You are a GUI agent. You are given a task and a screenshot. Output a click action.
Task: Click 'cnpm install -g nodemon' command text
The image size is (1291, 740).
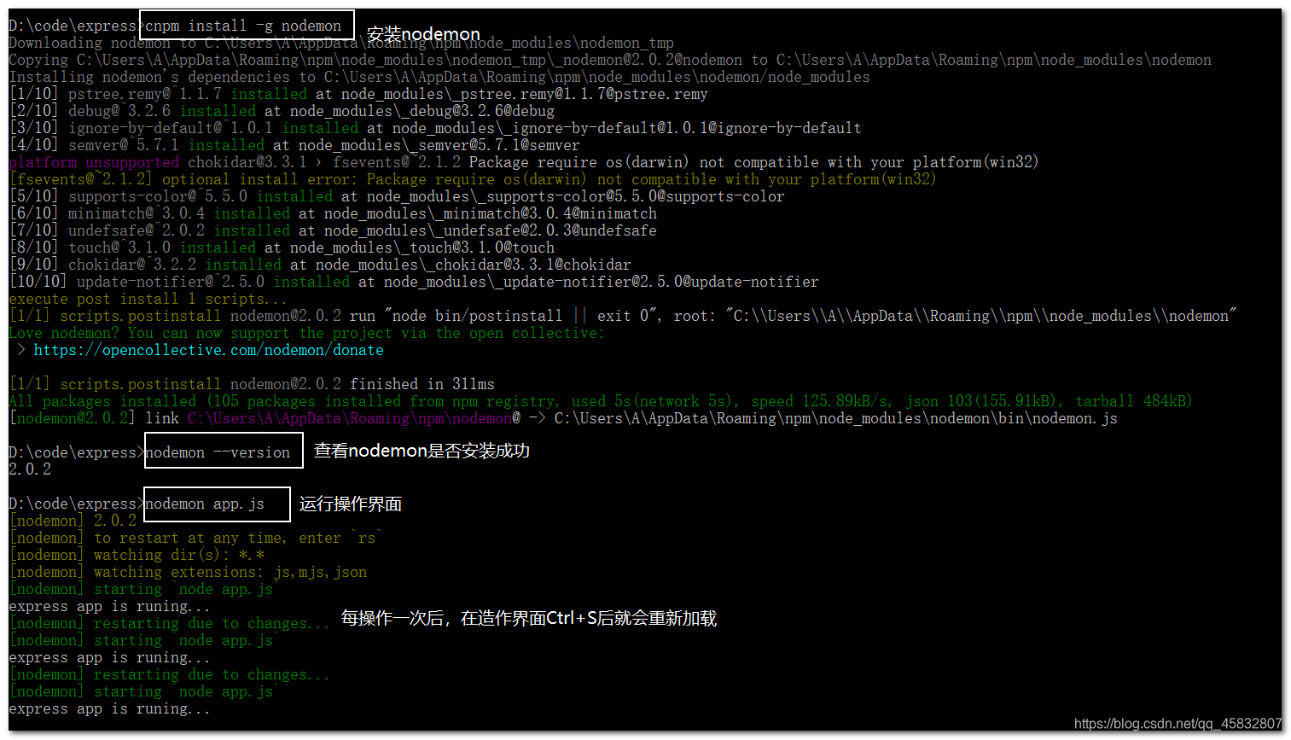(243, 26)
